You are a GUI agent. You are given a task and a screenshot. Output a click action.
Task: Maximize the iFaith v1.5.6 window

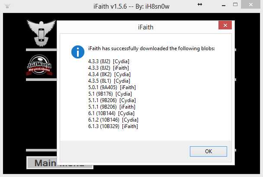235,5
